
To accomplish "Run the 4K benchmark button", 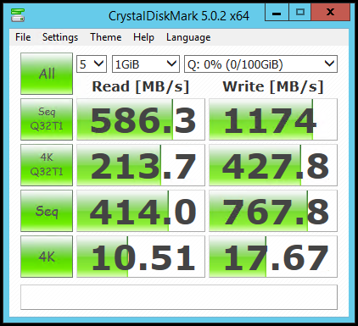I will point(47,257).
